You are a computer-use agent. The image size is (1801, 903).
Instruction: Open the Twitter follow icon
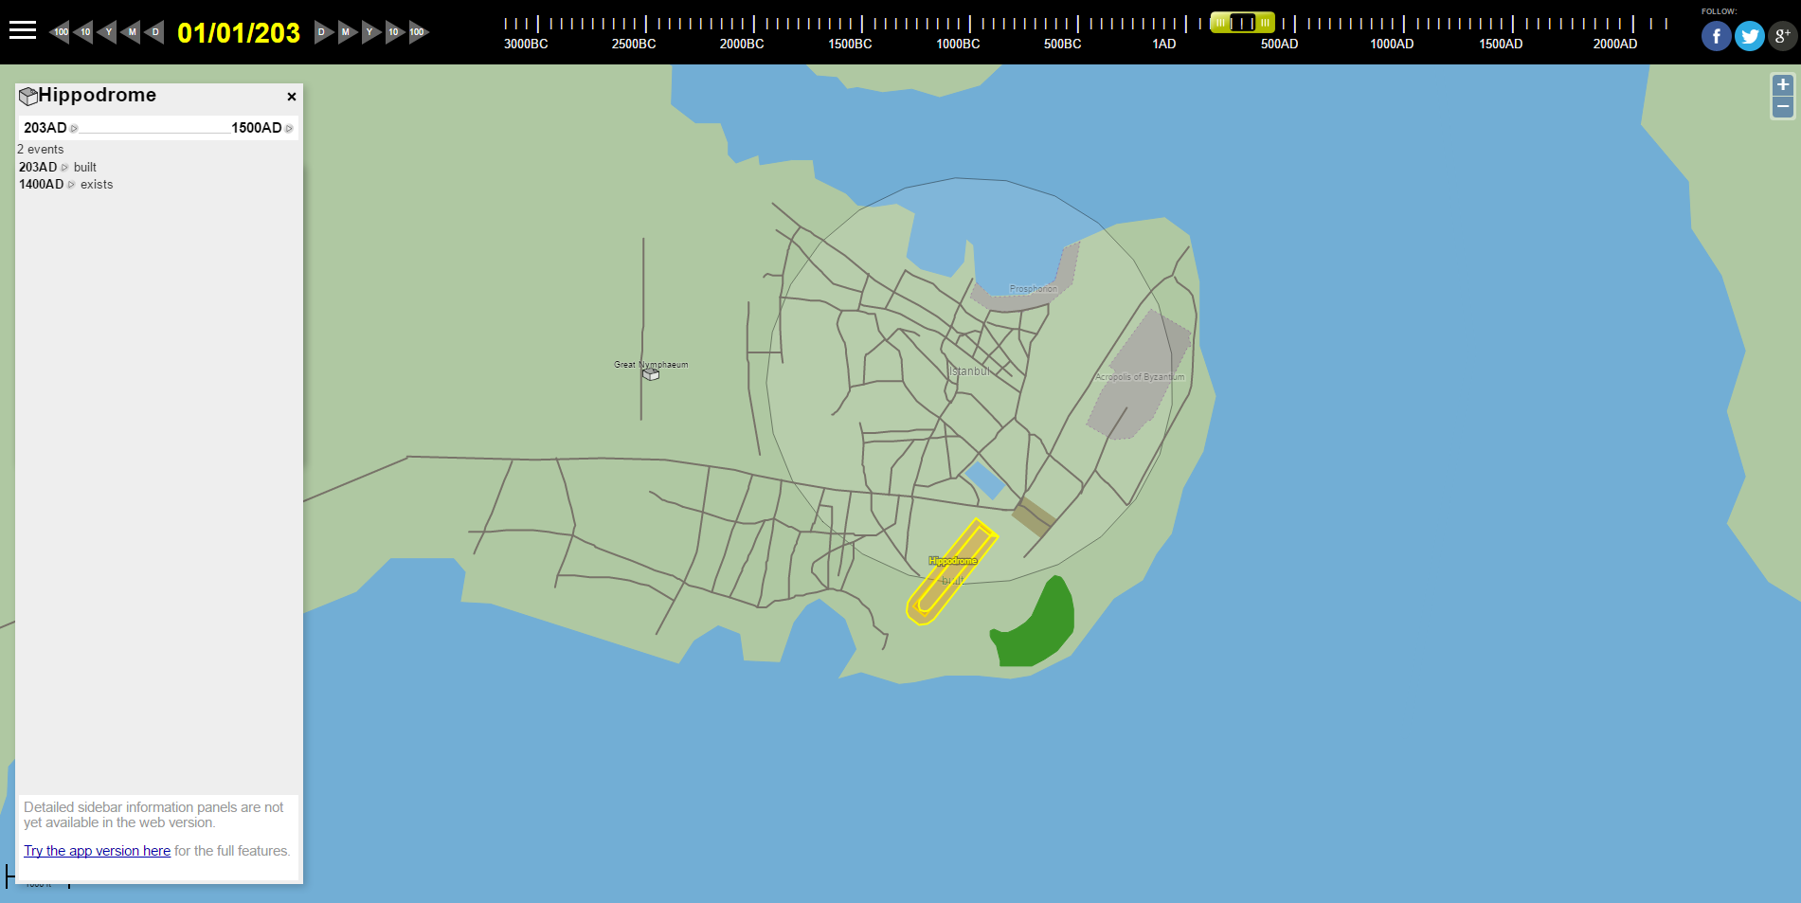pyautogui.click(x=1749, y=36)
